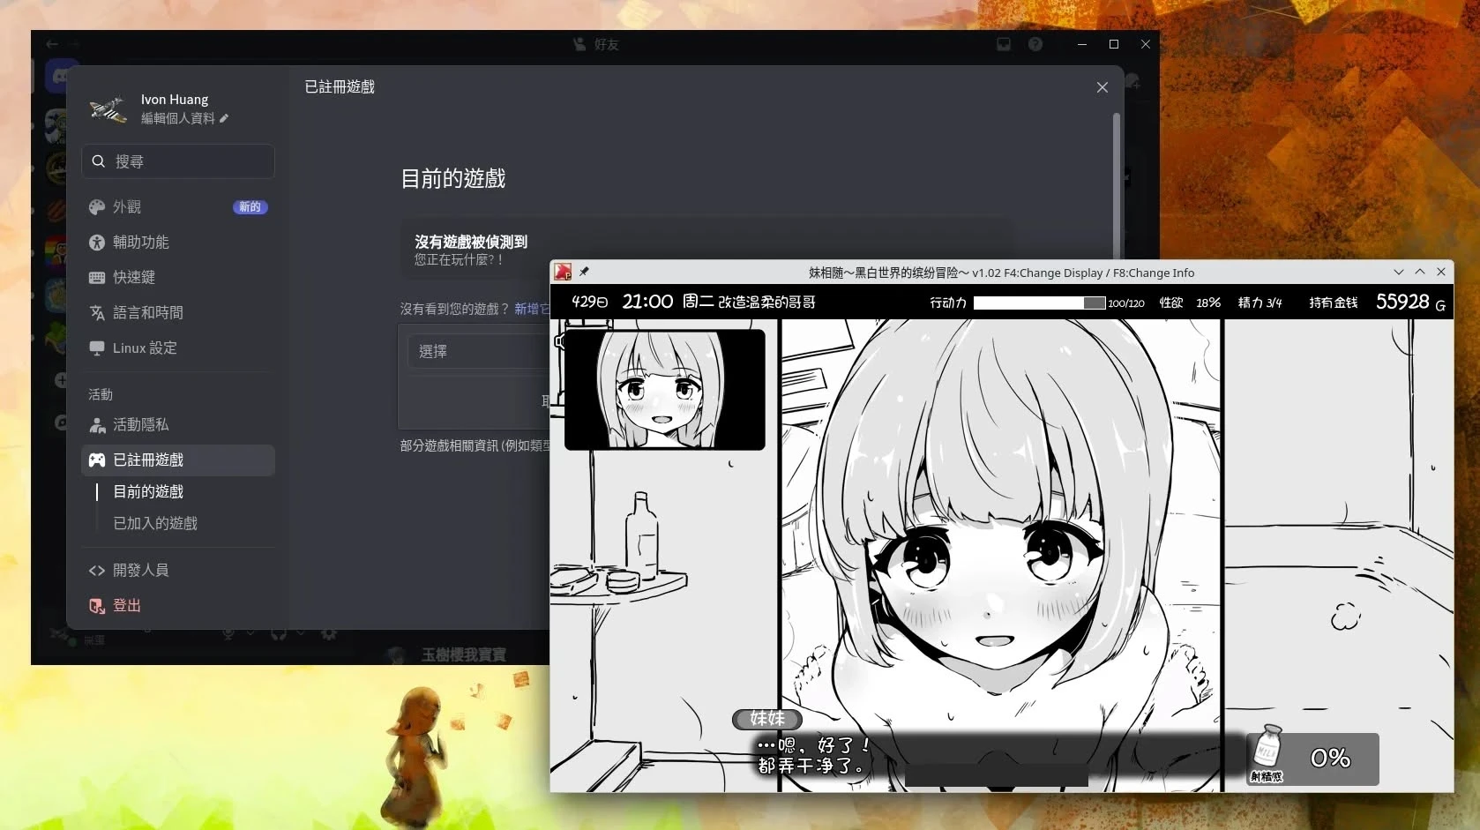Click the gamepad icon beside 已註冊遊戲
The height and width of the screenshot is (830, 1480).
[x=97, y=460]
